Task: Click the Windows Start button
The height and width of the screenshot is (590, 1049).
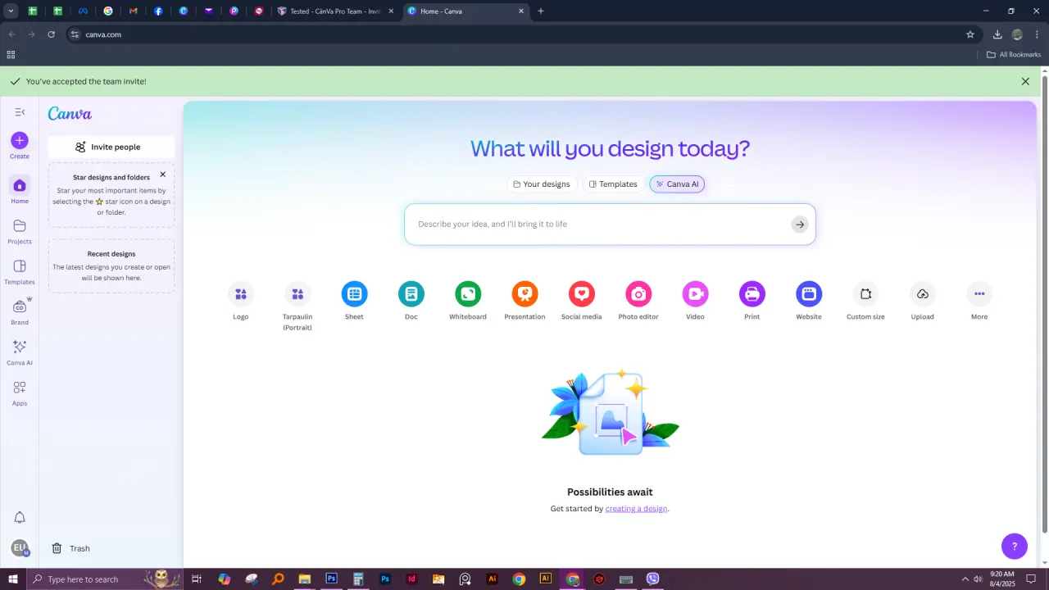Action: tap(13, 579)
